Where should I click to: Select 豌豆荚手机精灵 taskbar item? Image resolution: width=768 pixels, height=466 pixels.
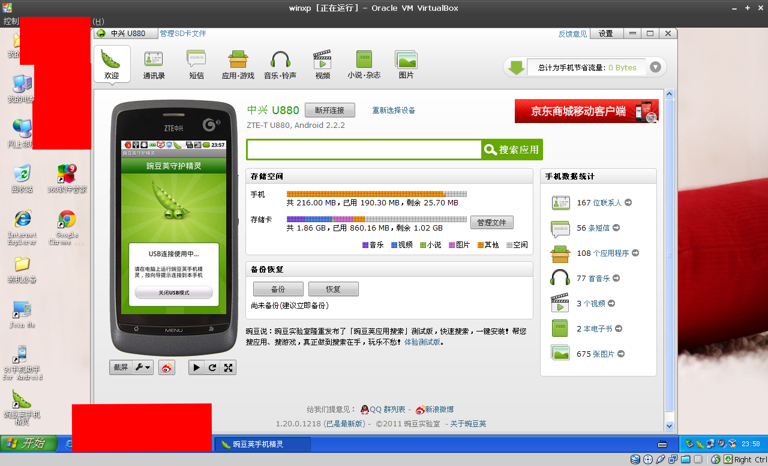tap(263, 444)
